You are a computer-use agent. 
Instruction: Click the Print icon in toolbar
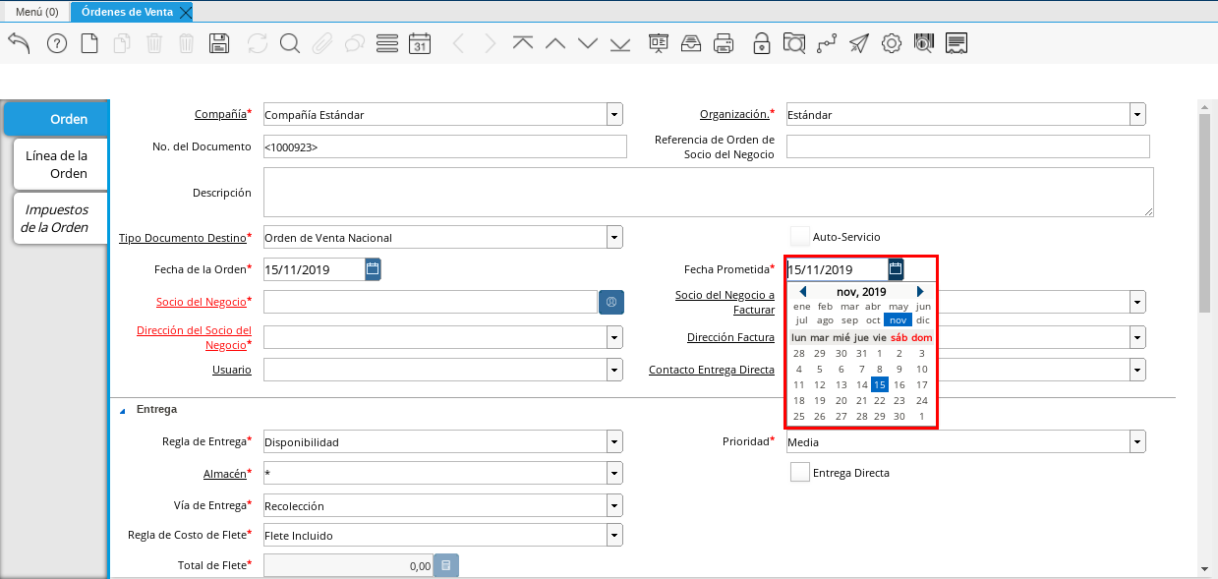pos(724,43)
